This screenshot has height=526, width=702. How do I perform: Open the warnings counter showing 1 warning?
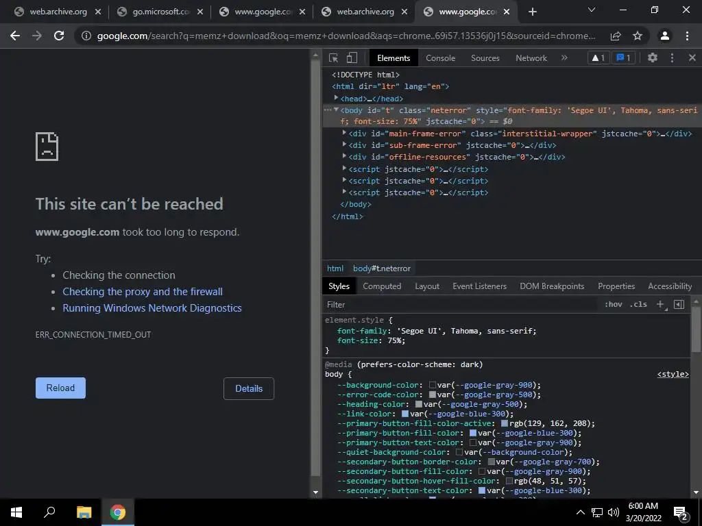[598, 58]
